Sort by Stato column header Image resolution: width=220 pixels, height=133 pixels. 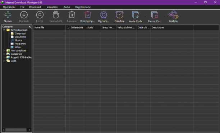point(93,27)
